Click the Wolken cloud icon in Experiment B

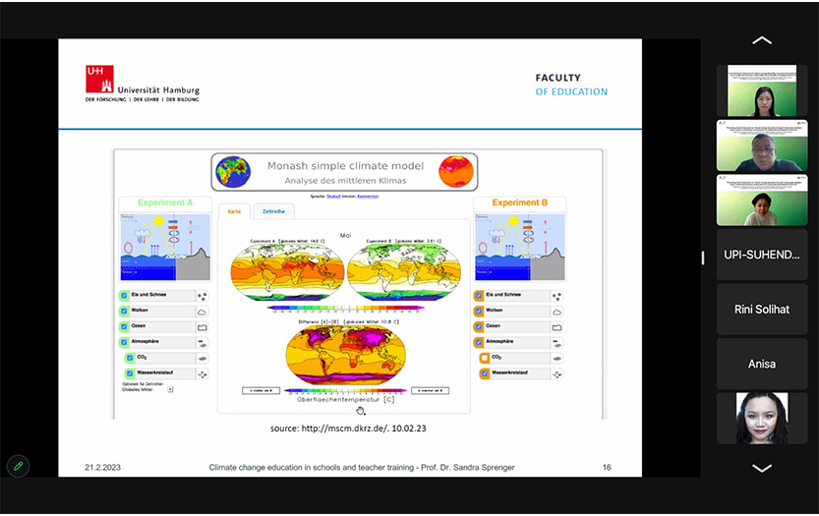tap(557, 312)
